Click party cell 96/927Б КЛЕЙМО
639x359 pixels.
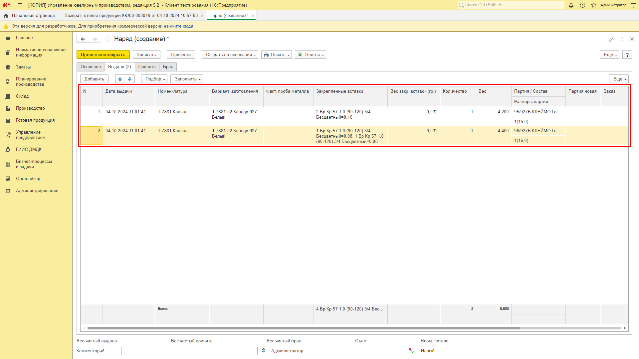[538, 131]
